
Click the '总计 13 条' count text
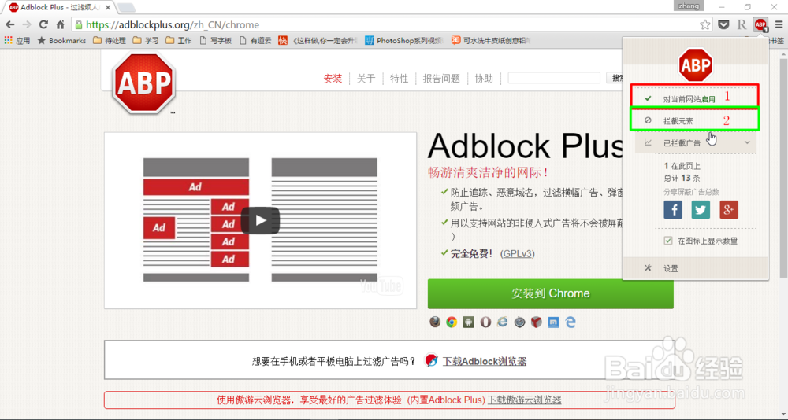(682, 178)
